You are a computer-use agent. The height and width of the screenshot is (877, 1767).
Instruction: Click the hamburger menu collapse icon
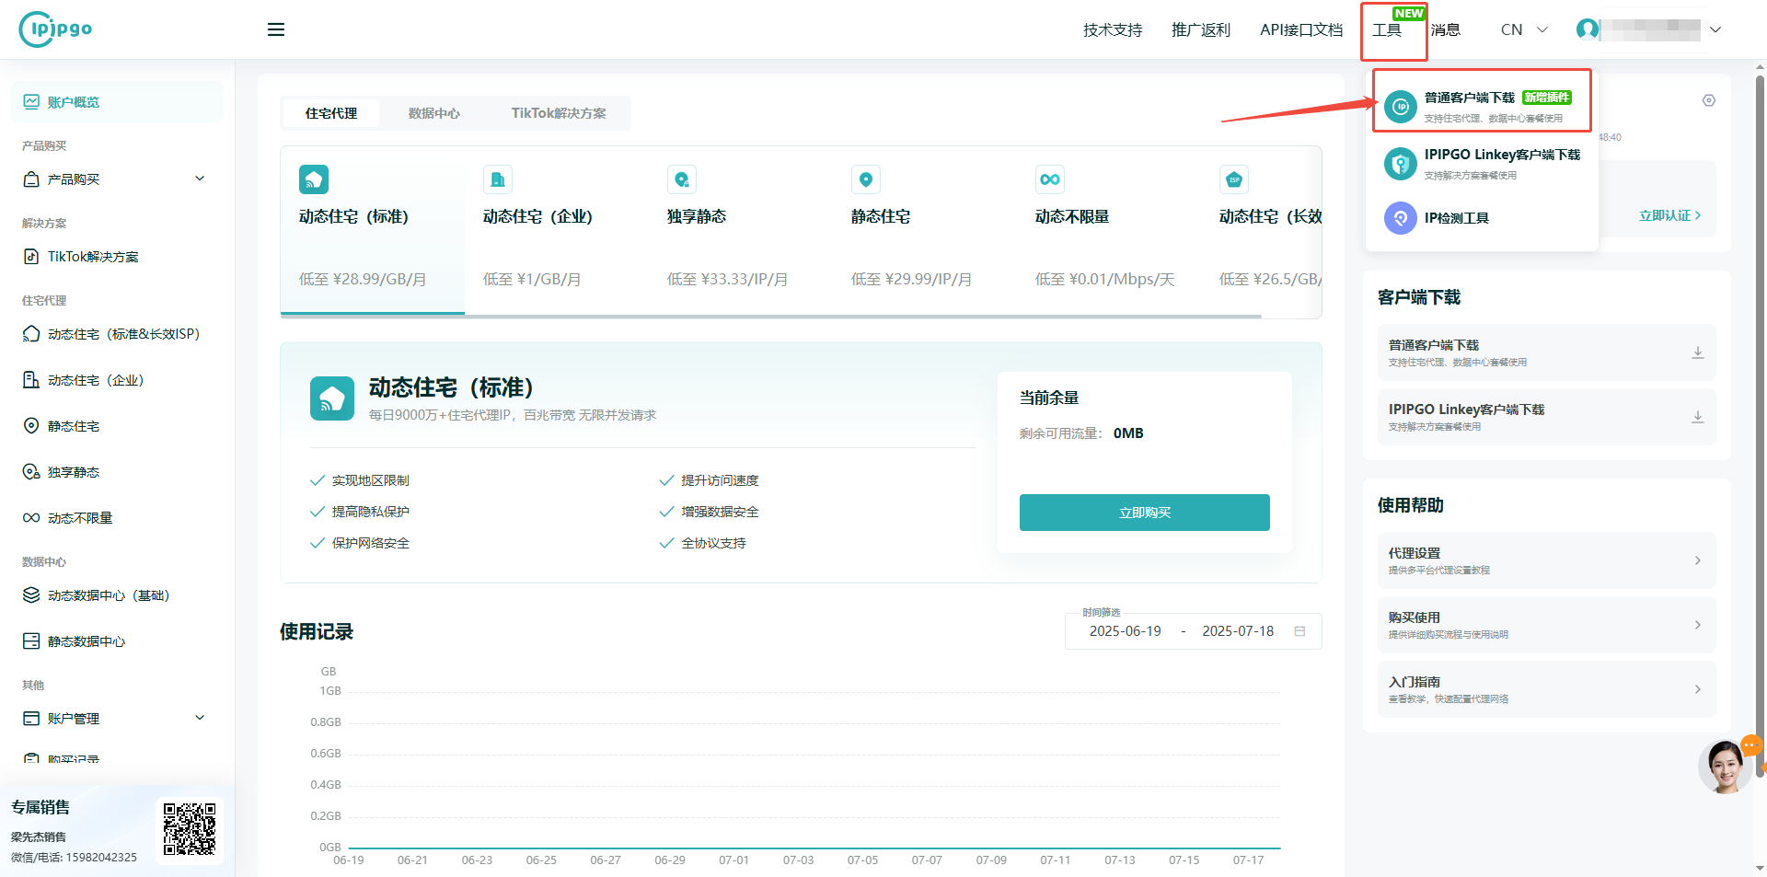pyautogui.click(x=276, y=29)
